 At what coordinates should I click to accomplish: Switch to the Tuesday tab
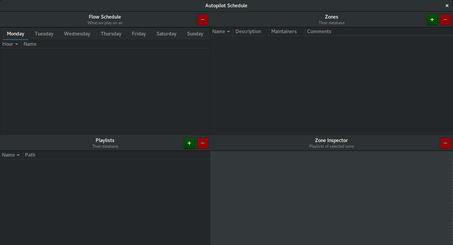(44, 34)
